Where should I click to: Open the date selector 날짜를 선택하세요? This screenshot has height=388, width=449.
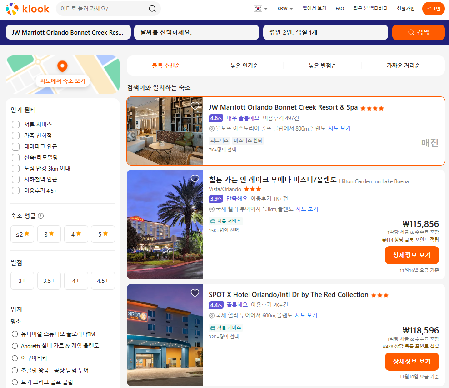pyautogui.click(x=196, y=32)
